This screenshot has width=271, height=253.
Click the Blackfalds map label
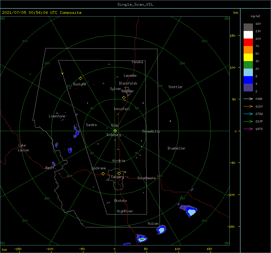[128, 83]
